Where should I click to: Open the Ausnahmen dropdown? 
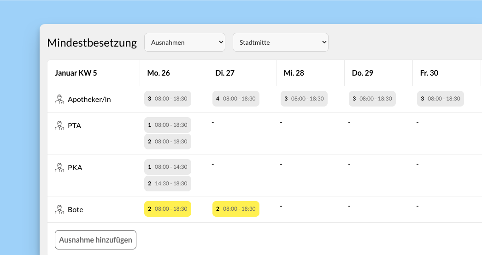tap(184, 42)
